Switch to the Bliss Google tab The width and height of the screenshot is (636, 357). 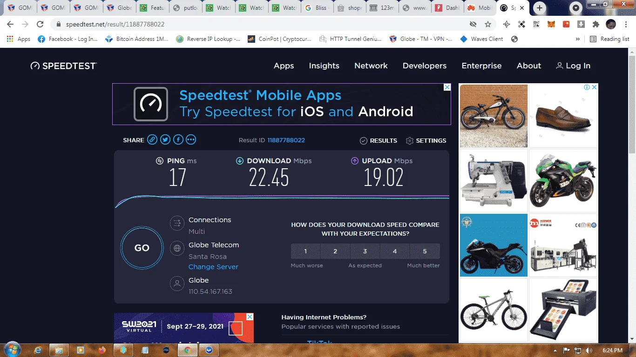point(317,8)
